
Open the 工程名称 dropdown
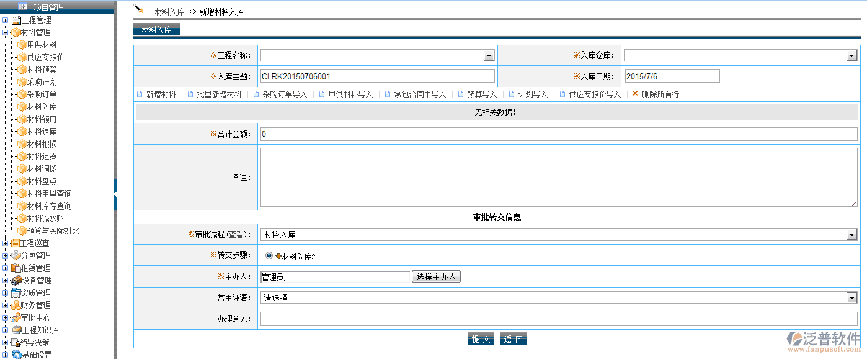pyautogui.click(x=489, y=56)
